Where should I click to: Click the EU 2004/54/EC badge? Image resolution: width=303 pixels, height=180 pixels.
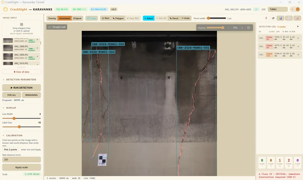[x=98, y=9]
